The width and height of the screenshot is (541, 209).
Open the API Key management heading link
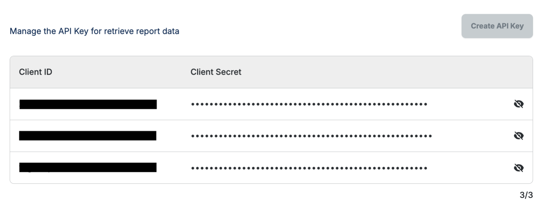point(94,31)
